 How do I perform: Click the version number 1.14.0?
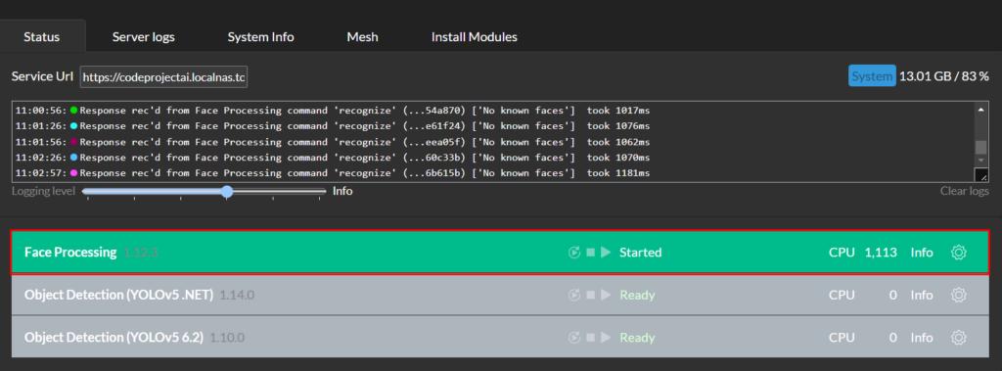click(x=238, y=295)
